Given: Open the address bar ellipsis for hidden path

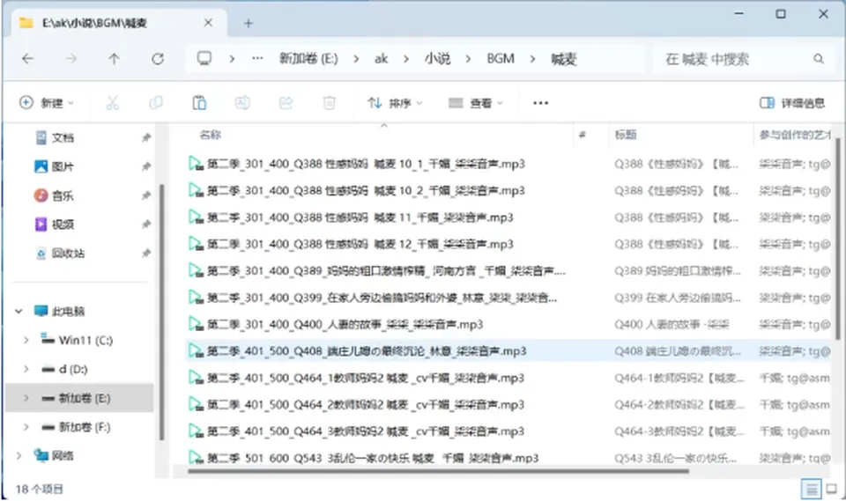Looking at the screenshot, I should pyautogui.click(x=257, y=58).
